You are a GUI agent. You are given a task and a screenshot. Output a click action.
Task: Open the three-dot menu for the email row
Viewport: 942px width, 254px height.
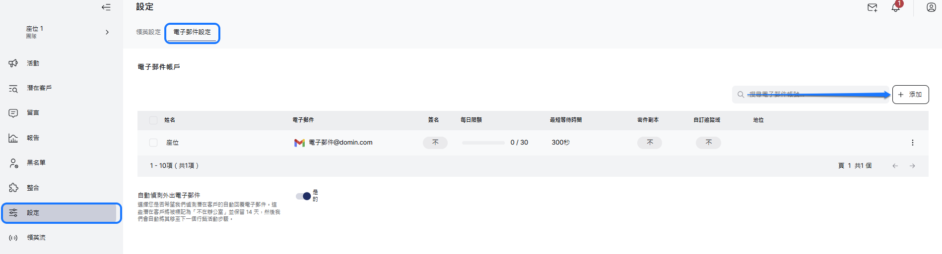coord(912,143)
